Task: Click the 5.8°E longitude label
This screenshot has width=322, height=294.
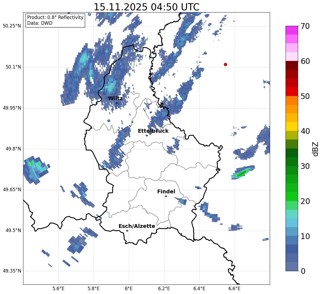Action: (94, 289)
